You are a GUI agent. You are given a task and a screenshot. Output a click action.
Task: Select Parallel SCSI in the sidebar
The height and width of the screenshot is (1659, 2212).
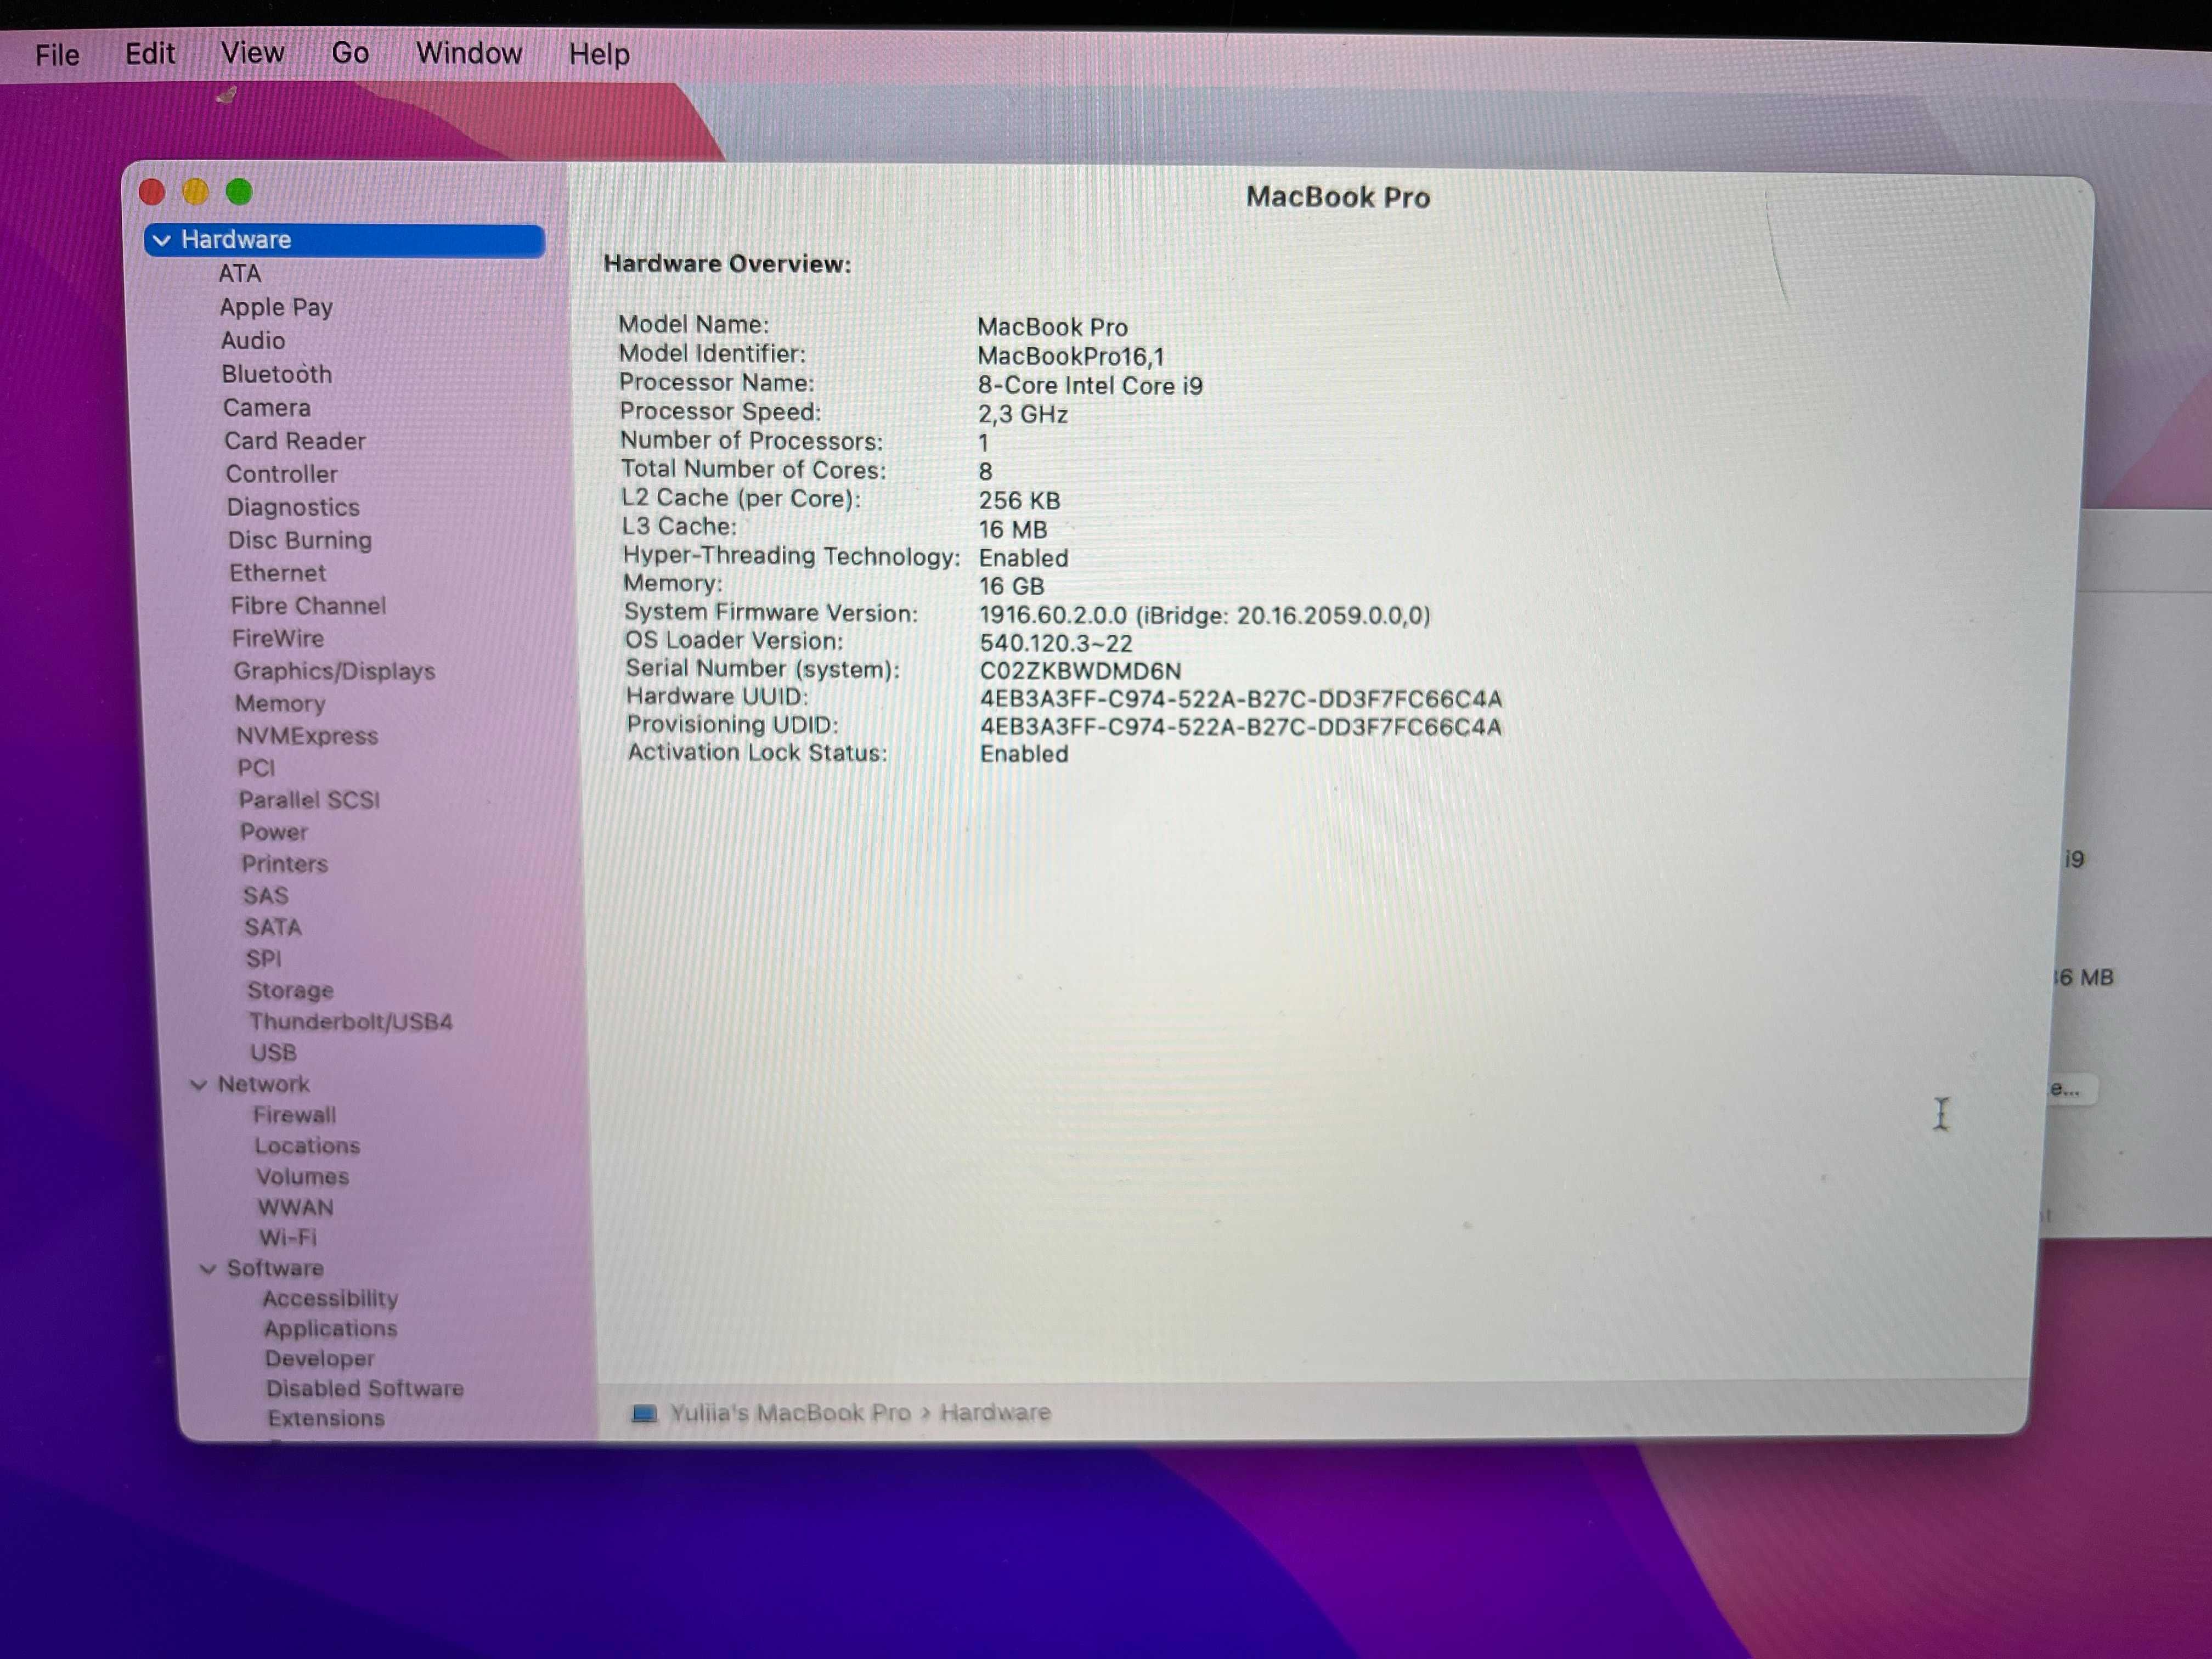308,799
